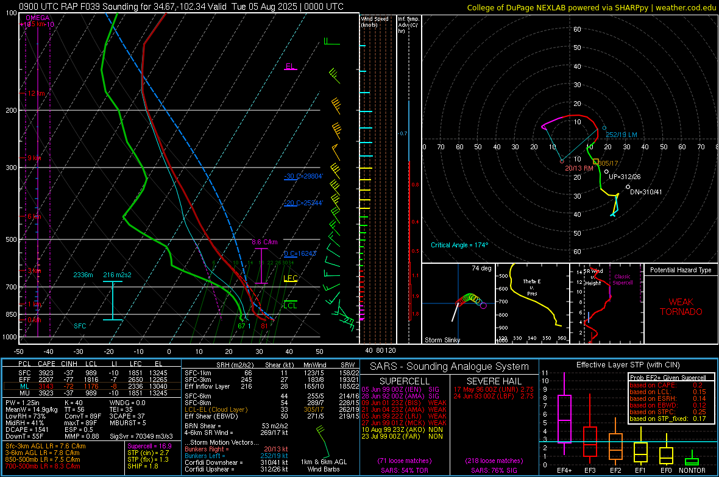The height and width of the screenshot is (477, 719).
Task: Click the '2336m' inflow top label
Action: [83, 275]
